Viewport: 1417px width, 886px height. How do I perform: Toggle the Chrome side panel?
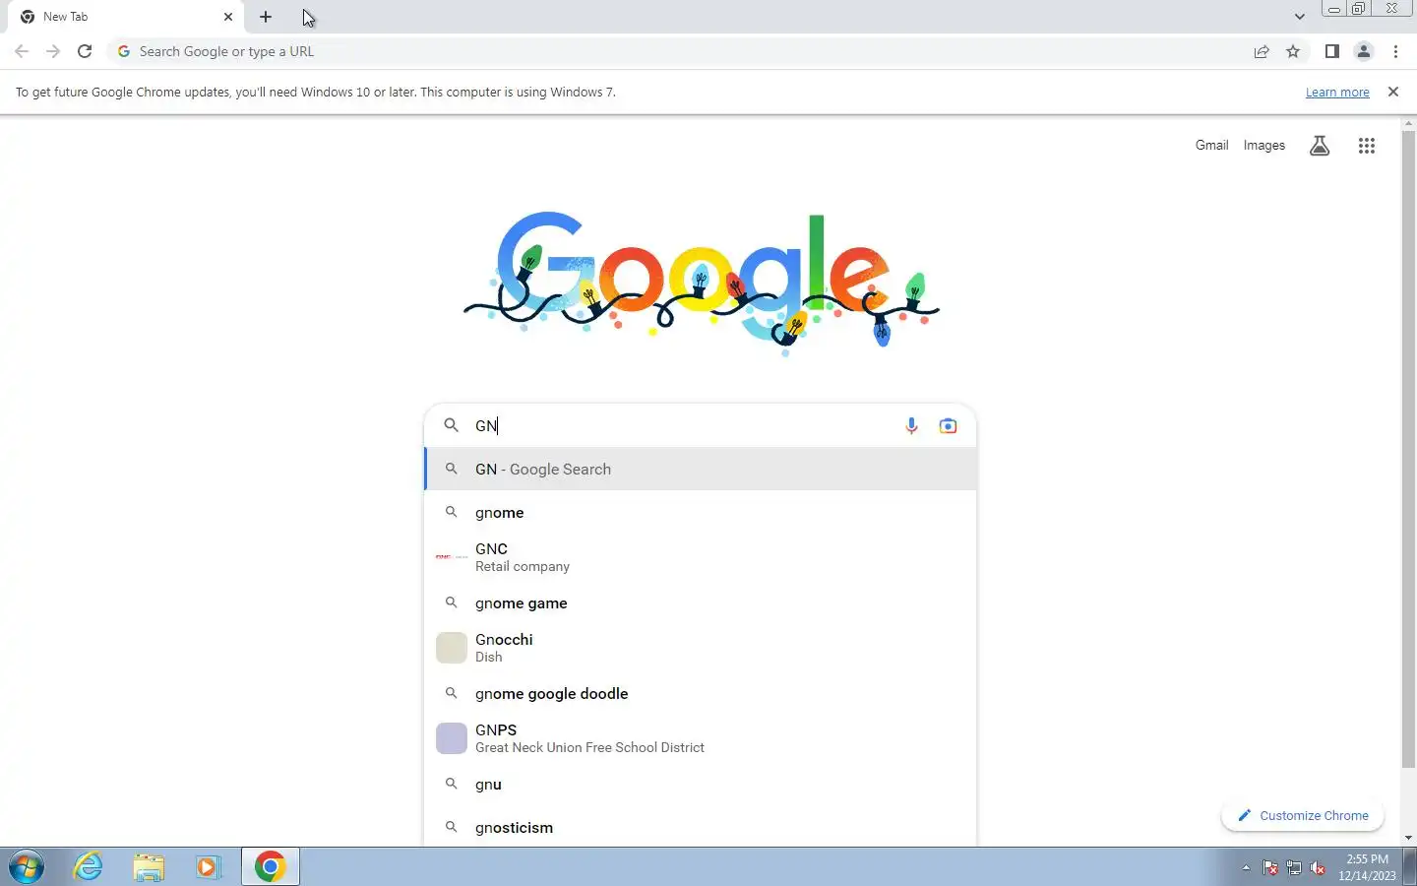[1331, 51]
